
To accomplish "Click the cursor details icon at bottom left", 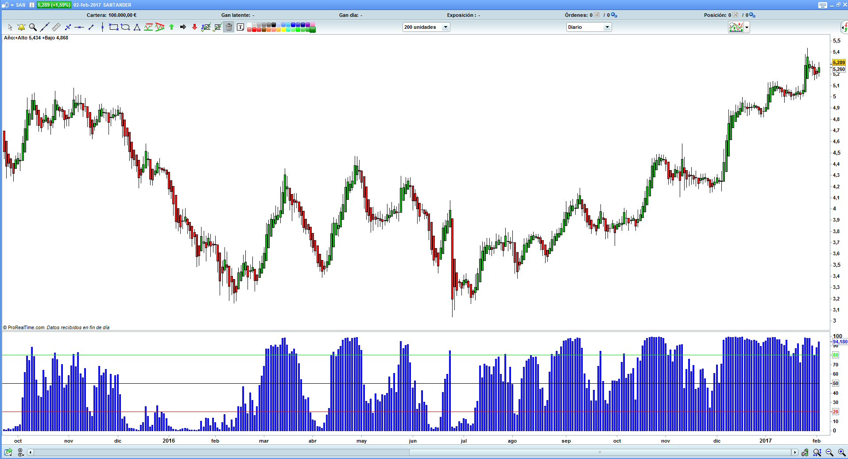I will [x=20, y=452].
